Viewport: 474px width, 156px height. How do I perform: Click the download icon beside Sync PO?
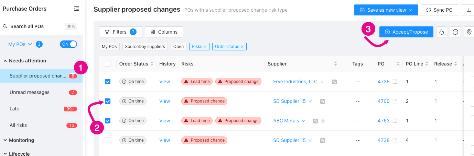468,10
